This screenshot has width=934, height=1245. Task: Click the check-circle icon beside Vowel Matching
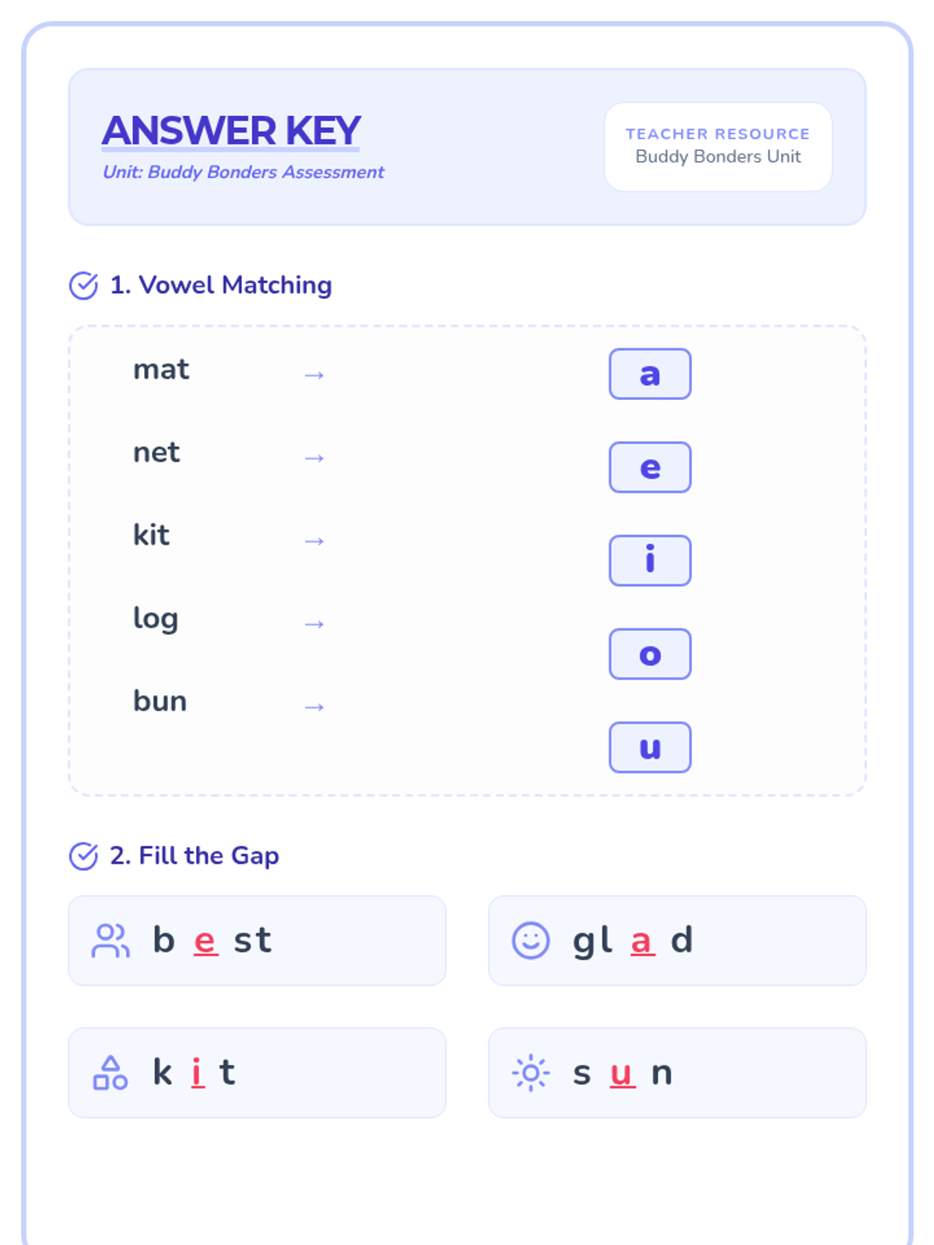tap(83, 286)
